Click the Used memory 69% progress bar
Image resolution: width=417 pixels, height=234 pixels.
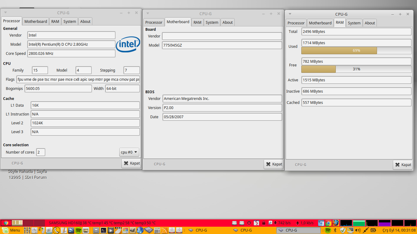pyautogui.click(x=356, y=51)
